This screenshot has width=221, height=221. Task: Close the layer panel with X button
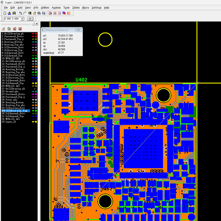[36, 24]
